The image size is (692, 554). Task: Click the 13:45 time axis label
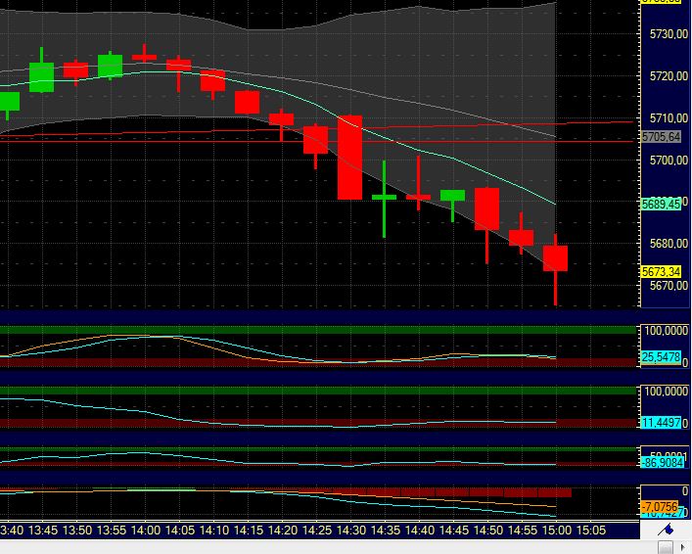[41, 531]
